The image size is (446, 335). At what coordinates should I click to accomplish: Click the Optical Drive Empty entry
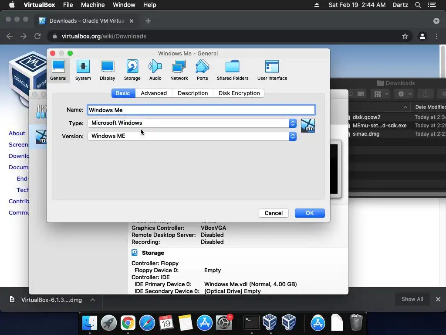(233, 291)
